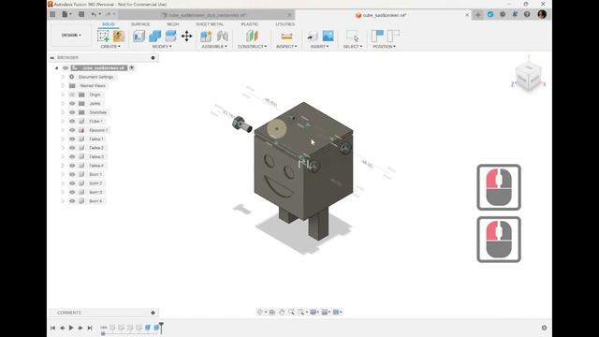599x337 pixels.
Task: Open the Modify dropdown menu
Action: (x=162, y=47)
